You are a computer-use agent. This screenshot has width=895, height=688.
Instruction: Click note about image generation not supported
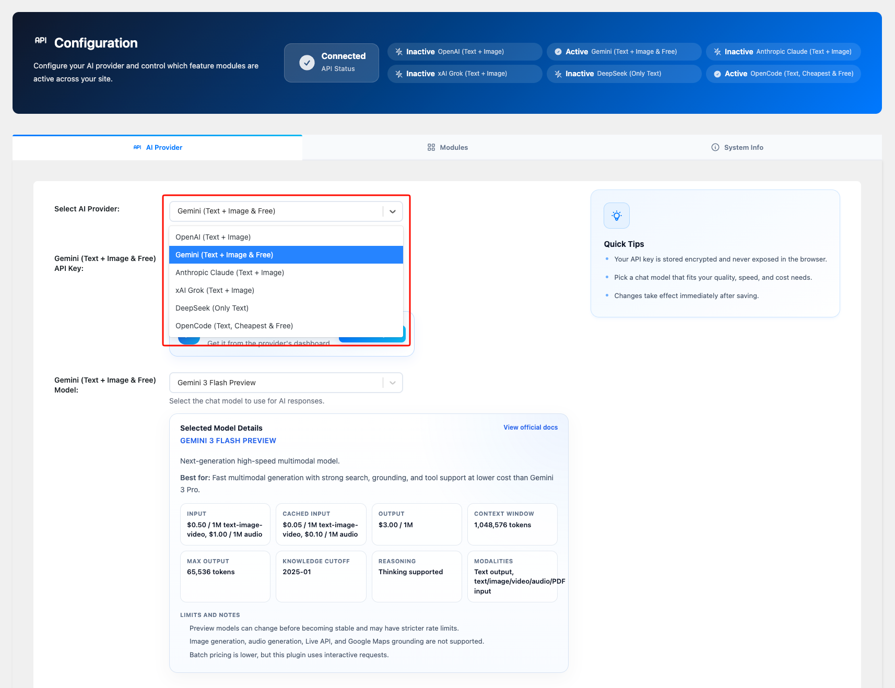[x=337, y=641]
